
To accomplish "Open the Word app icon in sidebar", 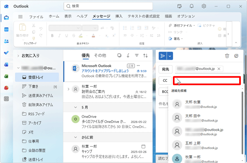I will coord(7,64).
